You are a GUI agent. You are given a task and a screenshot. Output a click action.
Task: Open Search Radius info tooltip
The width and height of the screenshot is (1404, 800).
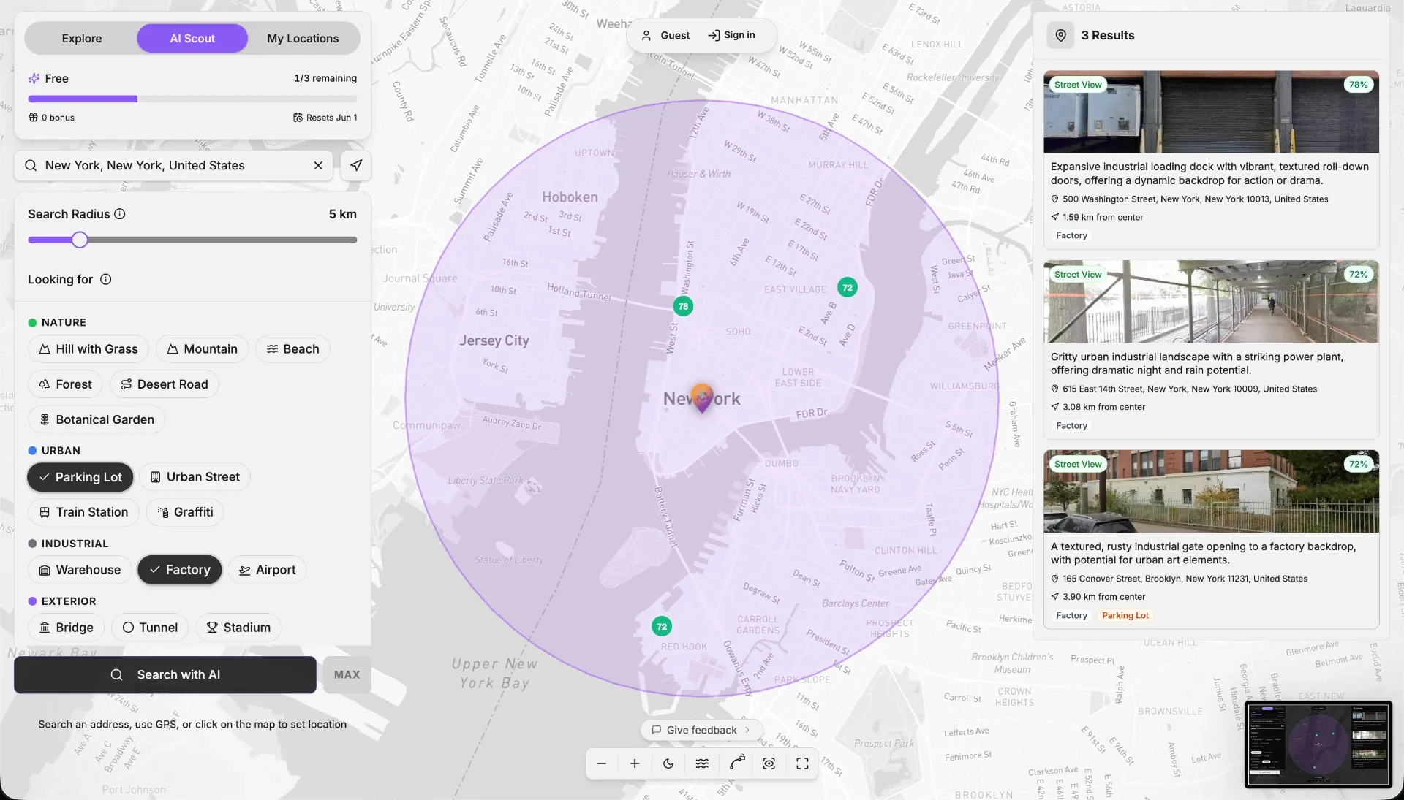click(120, 214)
